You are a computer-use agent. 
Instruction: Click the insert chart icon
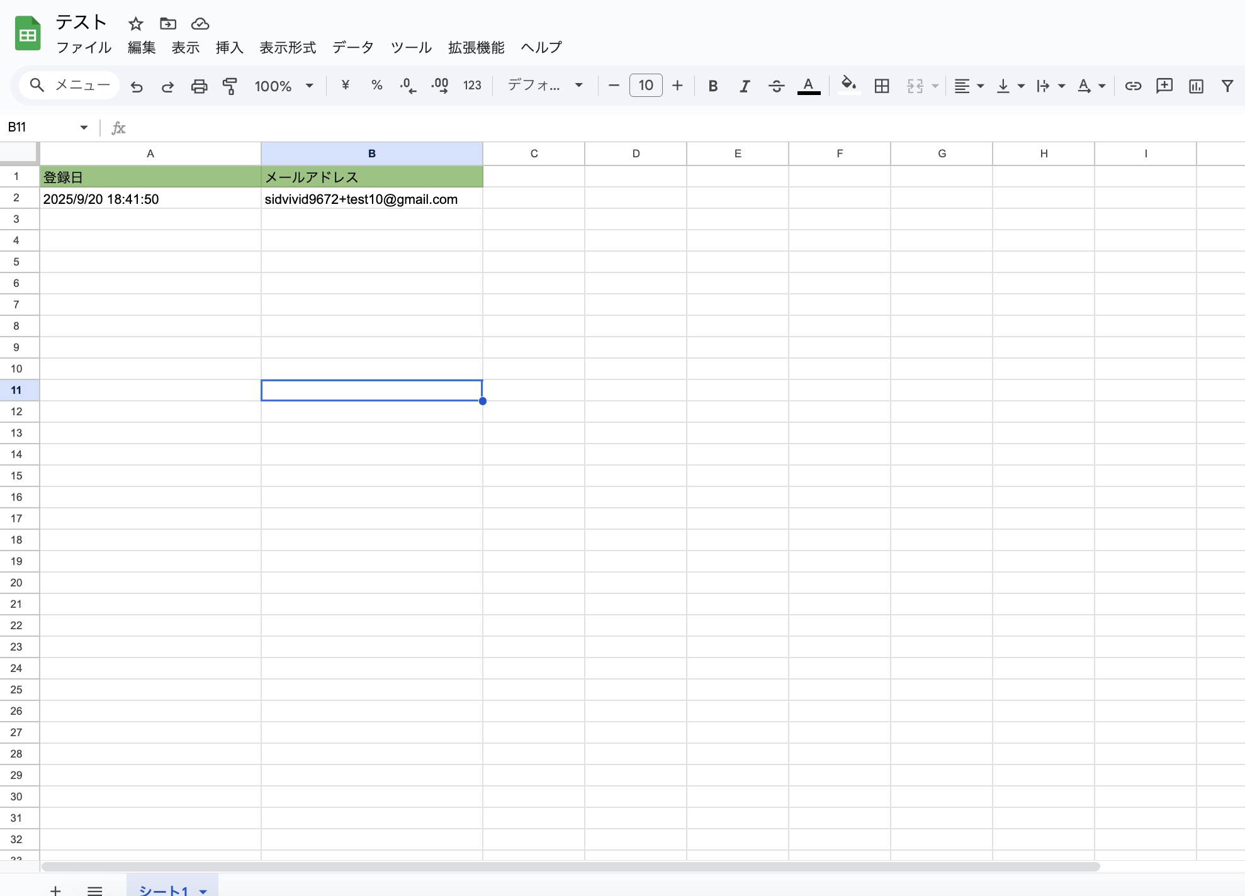(x=1196, y=86)
